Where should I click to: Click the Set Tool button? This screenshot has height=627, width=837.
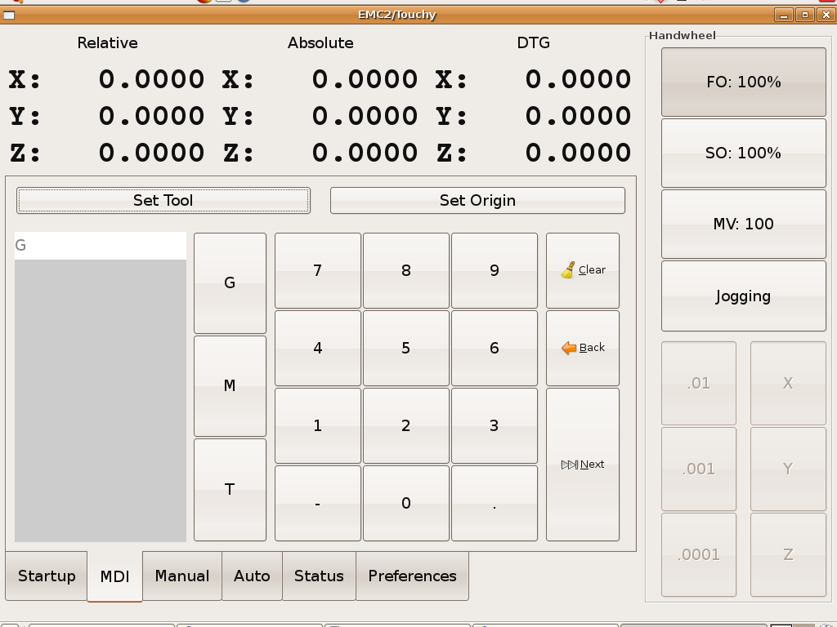coord(163,201)
